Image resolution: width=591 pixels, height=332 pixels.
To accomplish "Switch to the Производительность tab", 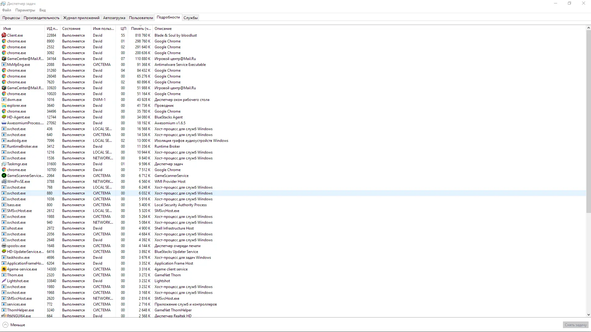I will [x=42, y=18].
